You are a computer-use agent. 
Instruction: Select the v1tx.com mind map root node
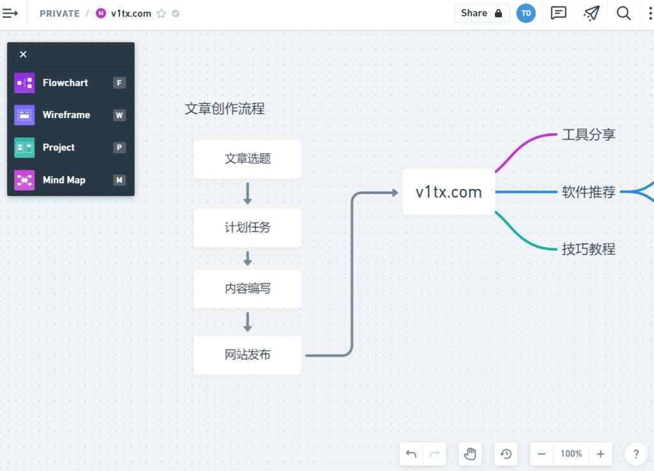click(x=449, y=192)
